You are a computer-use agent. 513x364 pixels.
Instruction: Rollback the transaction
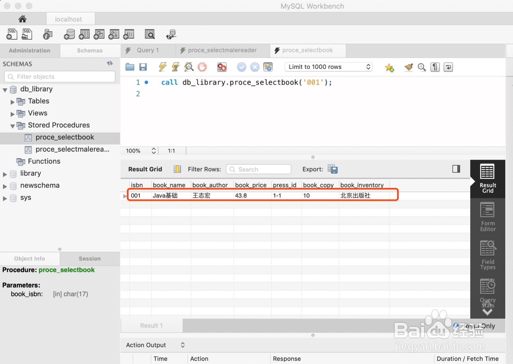(255, 67)
